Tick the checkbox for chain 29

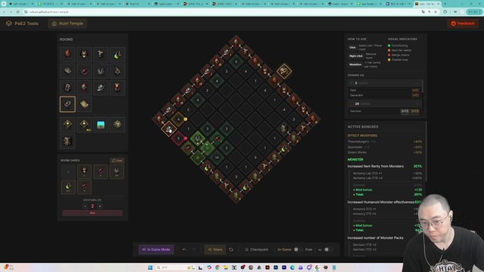(x=352, y=104)
